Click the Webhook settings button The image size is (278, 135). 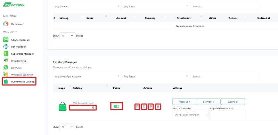pos(233,102)
